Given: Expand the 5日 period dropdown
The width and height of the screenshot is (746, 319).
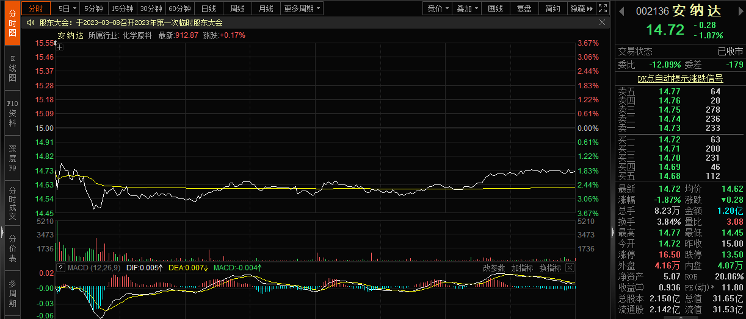Looking at the screenshot, I should click(x=67, y=9).
